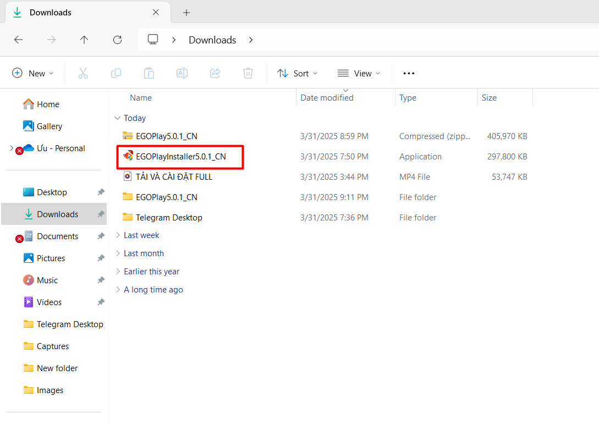This screenshot has height=425, width=599.
Task: Click the Desktop icon in sidebar
Action: coord(29,192)
